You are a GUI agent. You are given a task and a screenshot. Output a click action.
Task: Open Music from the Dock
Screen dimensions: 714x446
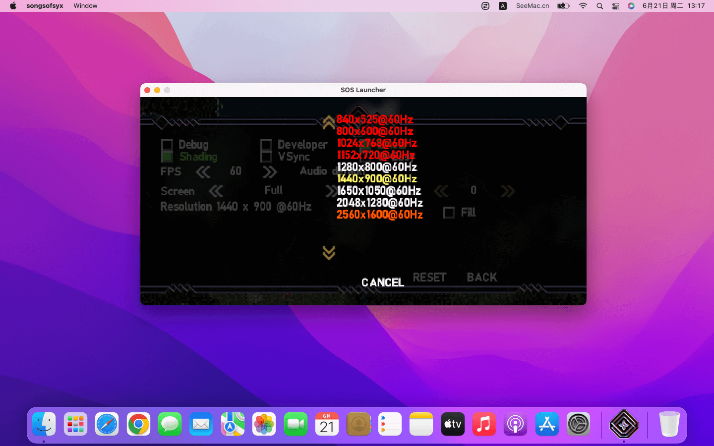[484, 424]
